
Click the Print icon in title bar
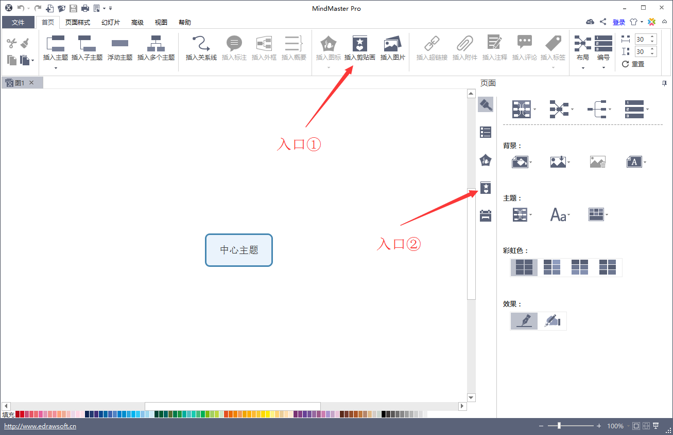coord(85,8)
